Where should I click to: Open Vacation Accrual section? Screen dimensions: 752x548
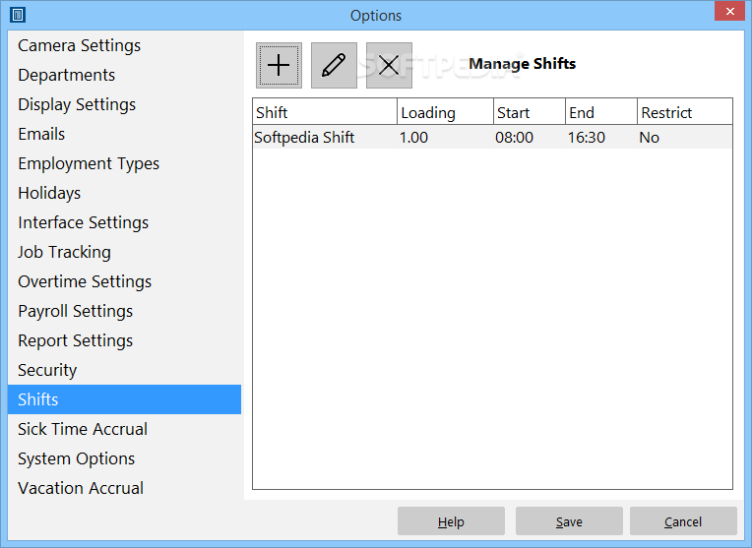pyautogui.click(x=124, y=488)
